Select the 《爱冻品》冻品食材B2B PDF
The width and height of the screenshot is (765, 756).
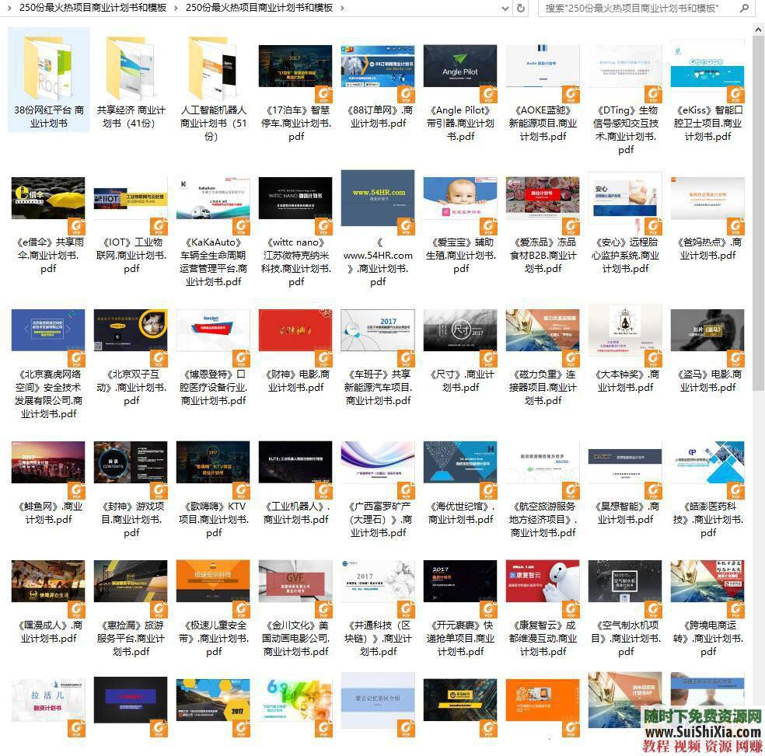(543, 225)
